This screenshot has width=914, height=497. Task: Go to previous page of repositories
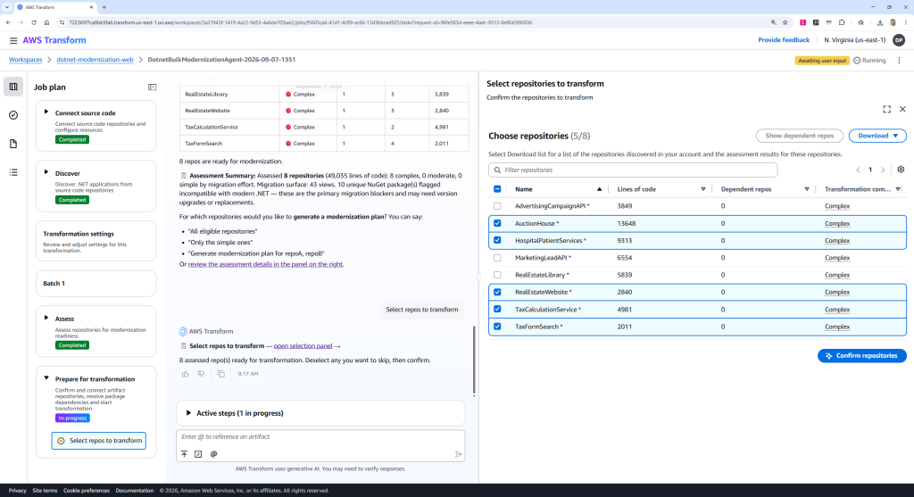(858, 170)
